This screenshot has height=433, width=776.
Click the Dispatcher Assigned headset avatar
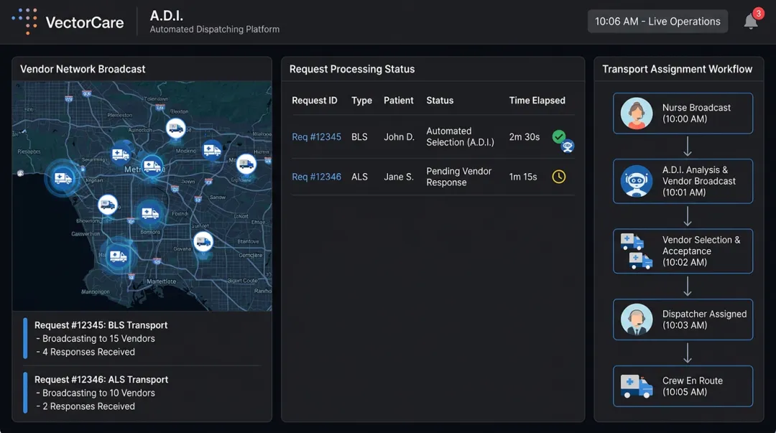click(x=637, y=319)
